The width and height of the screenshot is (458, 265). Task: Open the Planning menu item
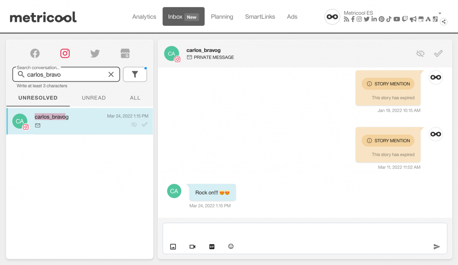[x=222, y=16]
